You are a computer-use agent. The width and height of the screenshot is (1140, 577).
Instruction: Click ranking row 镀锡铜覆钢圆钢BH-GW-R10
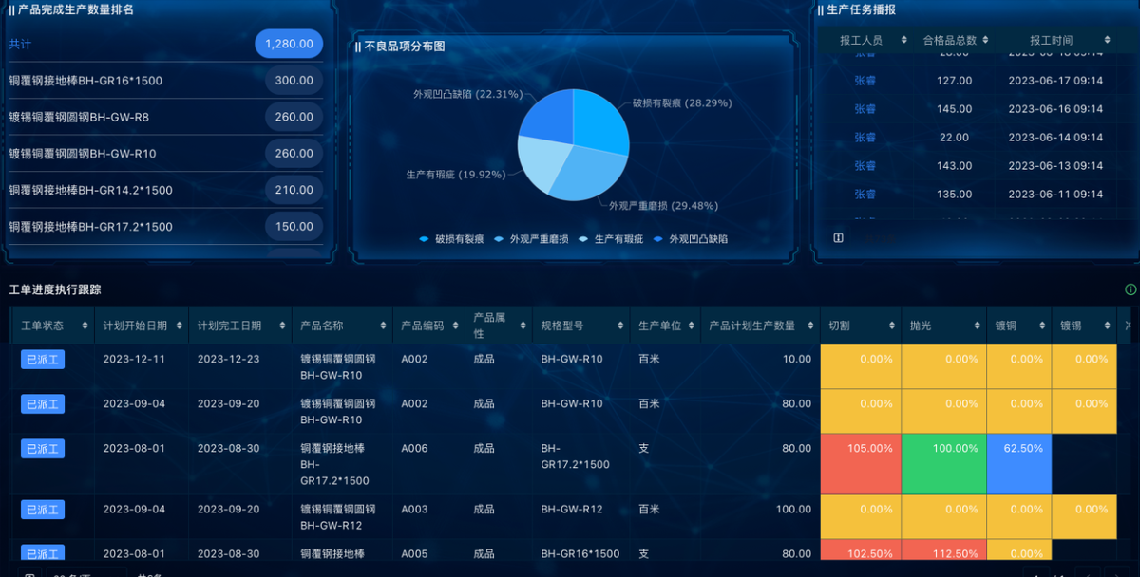click(164, 153)
